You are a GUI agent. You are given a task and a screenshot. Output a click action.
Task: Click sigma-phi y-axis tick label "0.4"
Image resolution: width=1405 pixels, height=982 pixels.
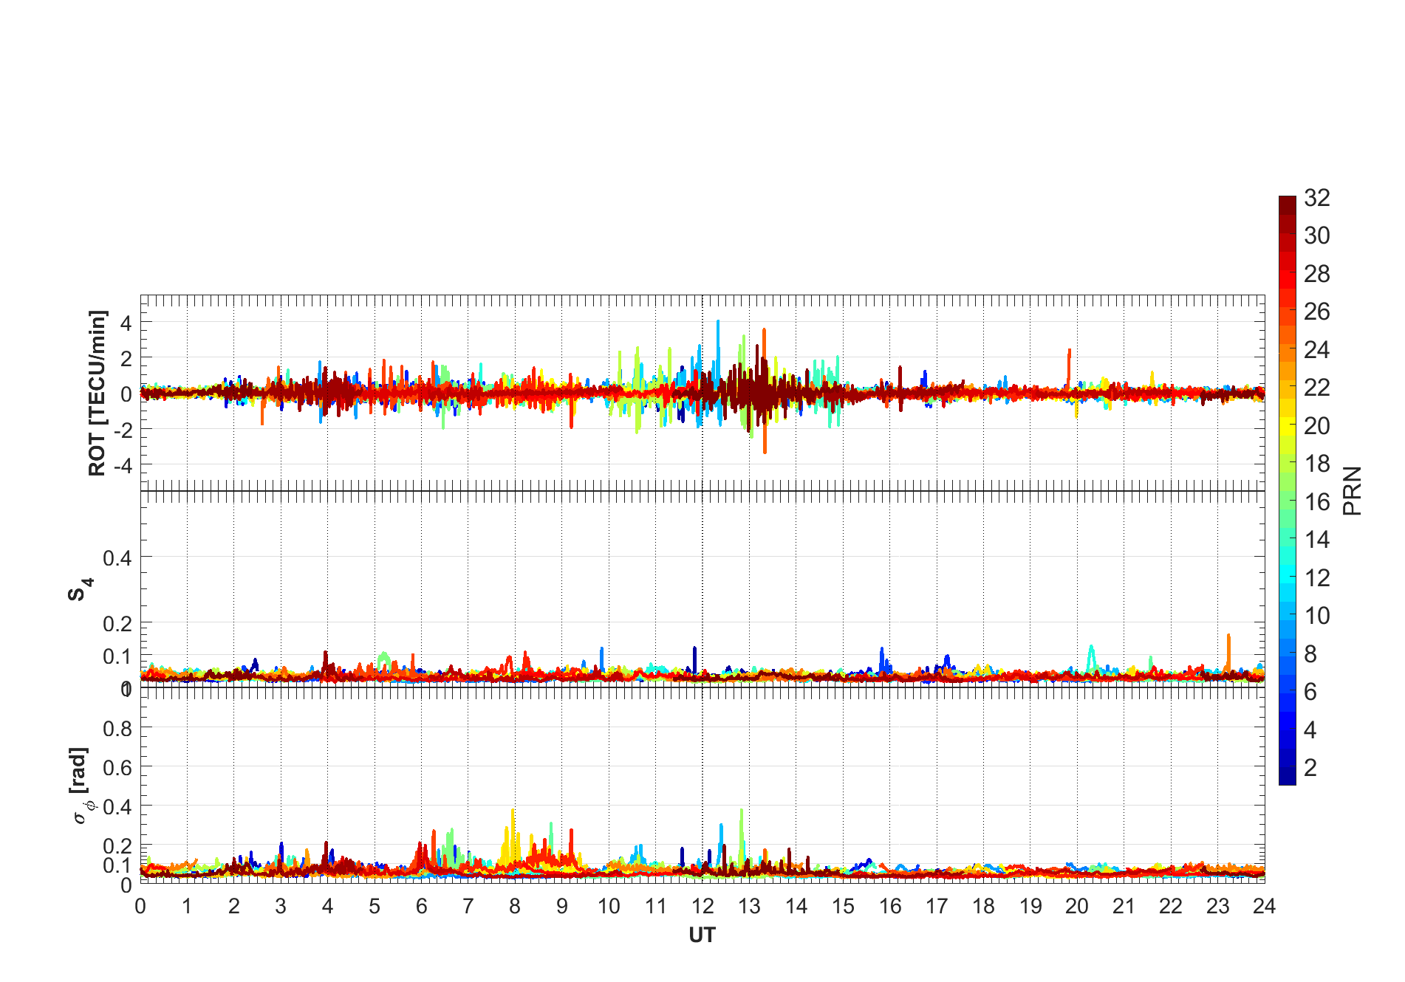click(x=117, y=807)
